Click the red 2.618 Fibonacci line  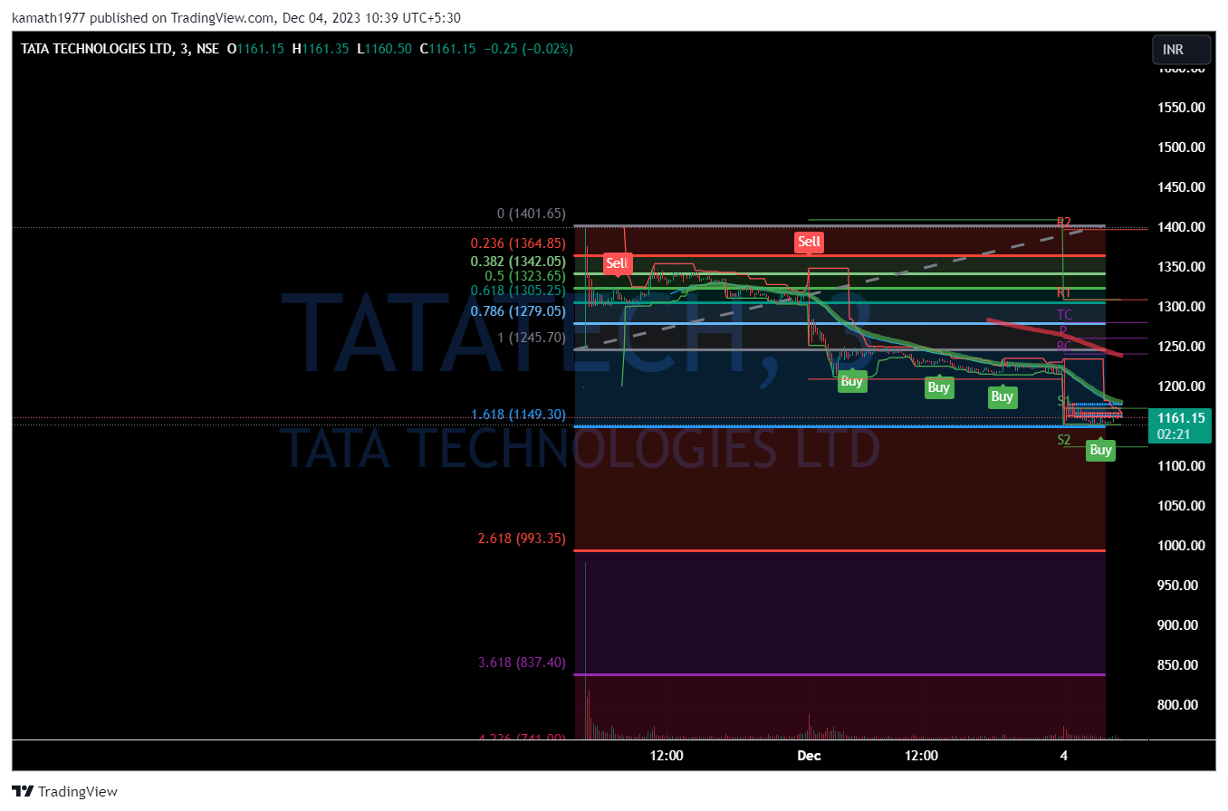coord(840,550)
